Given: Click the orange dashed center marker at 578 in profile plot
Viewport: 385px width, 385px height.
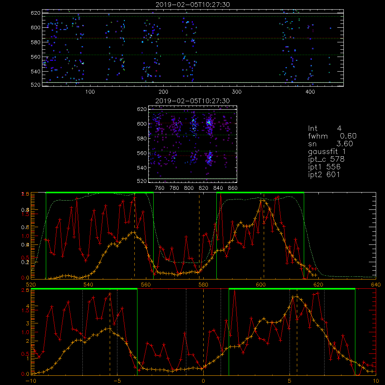Looking at the screenshot, I should click(x=199, y=236).
